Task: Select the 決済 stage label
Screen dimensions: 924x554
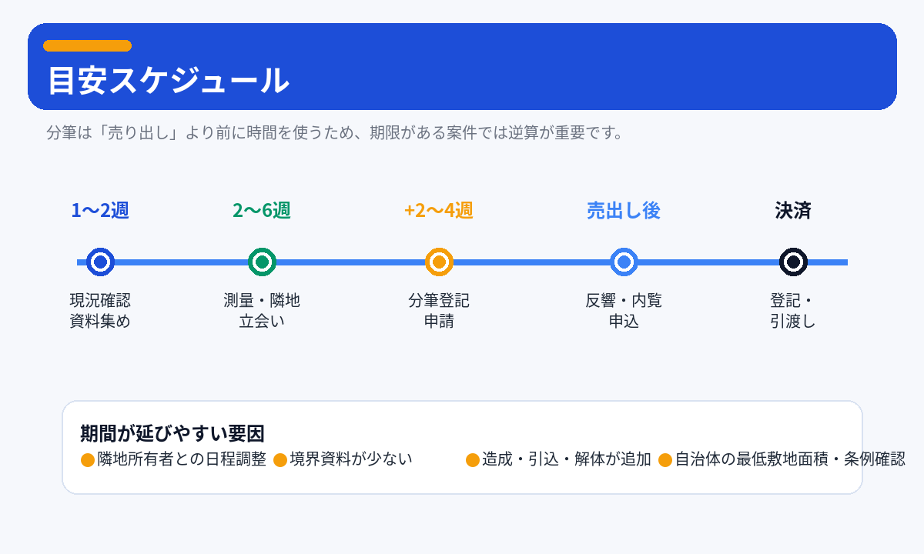Action: (x=793, y=210)
